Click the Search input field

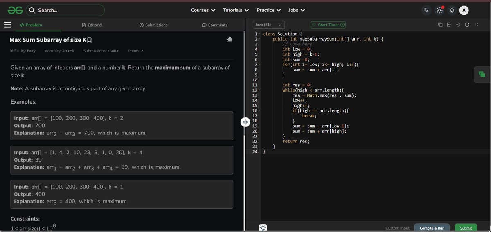click(x=65, y=10)
